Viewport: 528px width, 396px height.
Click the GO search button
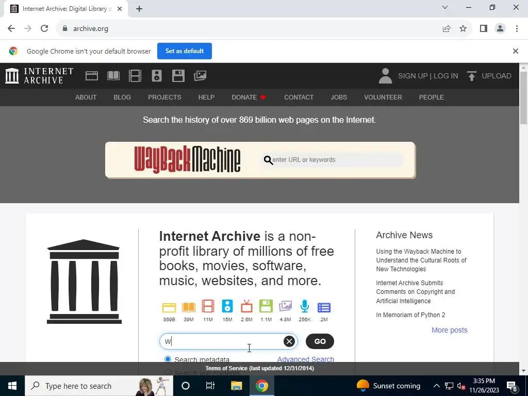pyautogui.click(x=320, y=341)
